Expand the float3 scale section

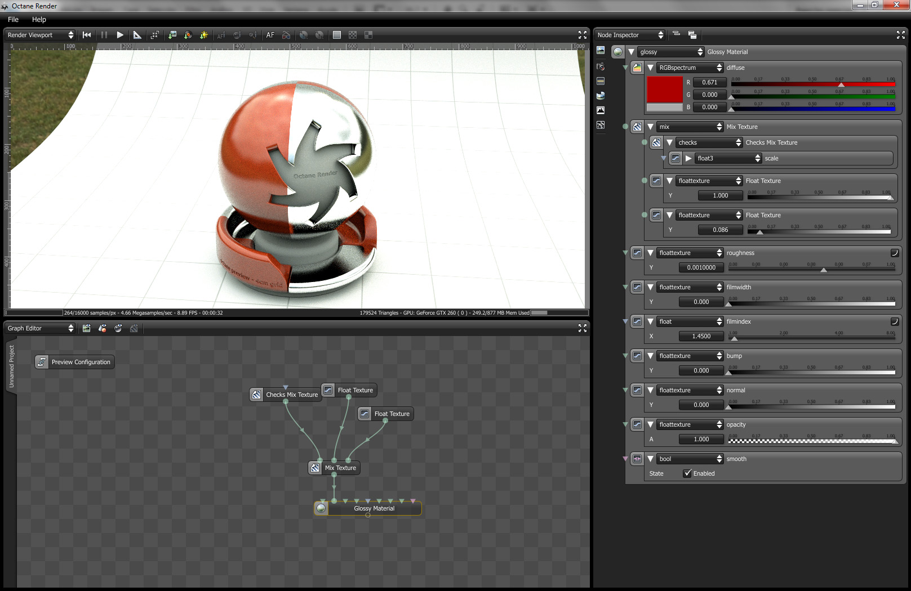click(x=688, y=158)
